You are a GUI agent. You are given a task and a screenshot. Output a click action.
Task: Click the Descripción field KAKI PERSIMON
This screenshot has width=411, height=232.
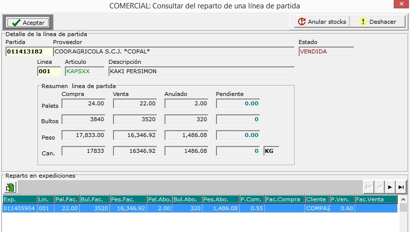(201, 71)
